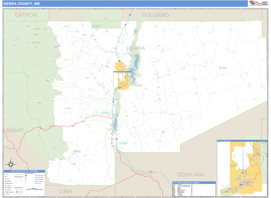Click ZIP code 87943 label
This screenshot has width=271, height=198.
[36, 43]
